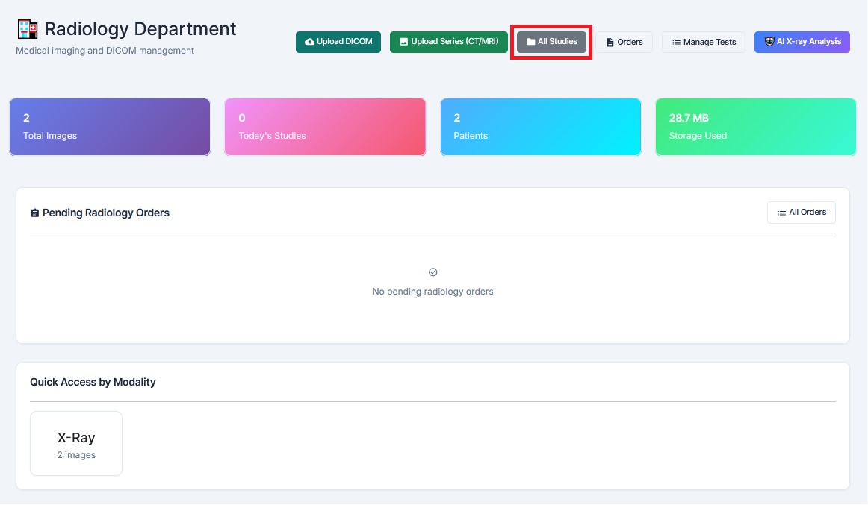
Task: Click the clipboard icon beside Pending Radiology Orders
Action: [x=35, y=213]
